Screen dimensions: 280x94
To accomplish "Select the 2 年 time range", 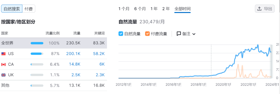I will click(x=166, y=9).
